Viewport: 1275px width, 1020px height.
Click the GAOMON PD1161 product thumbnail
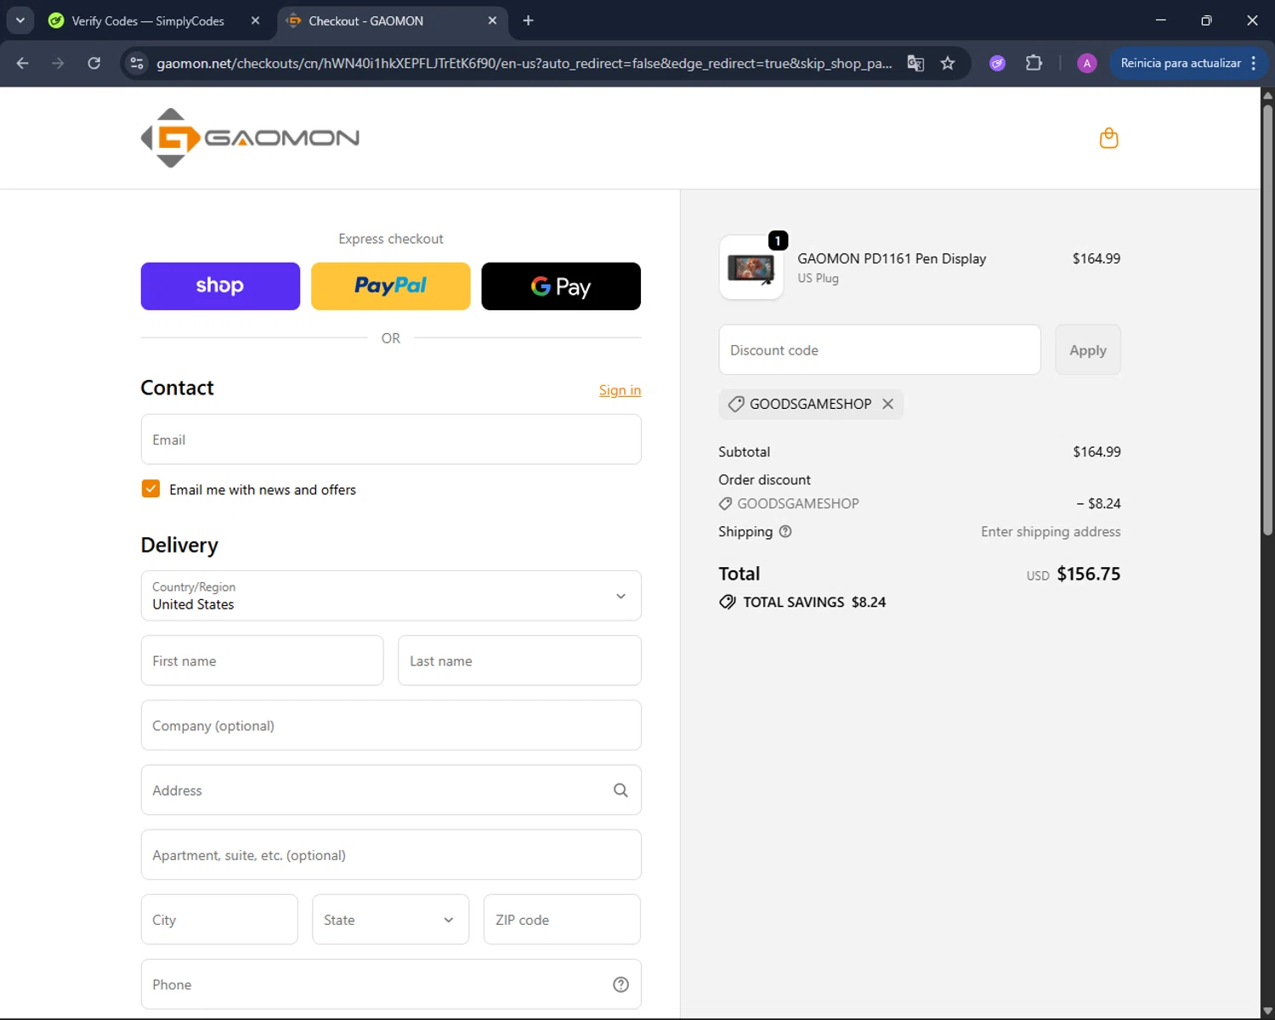pos(751,268)
